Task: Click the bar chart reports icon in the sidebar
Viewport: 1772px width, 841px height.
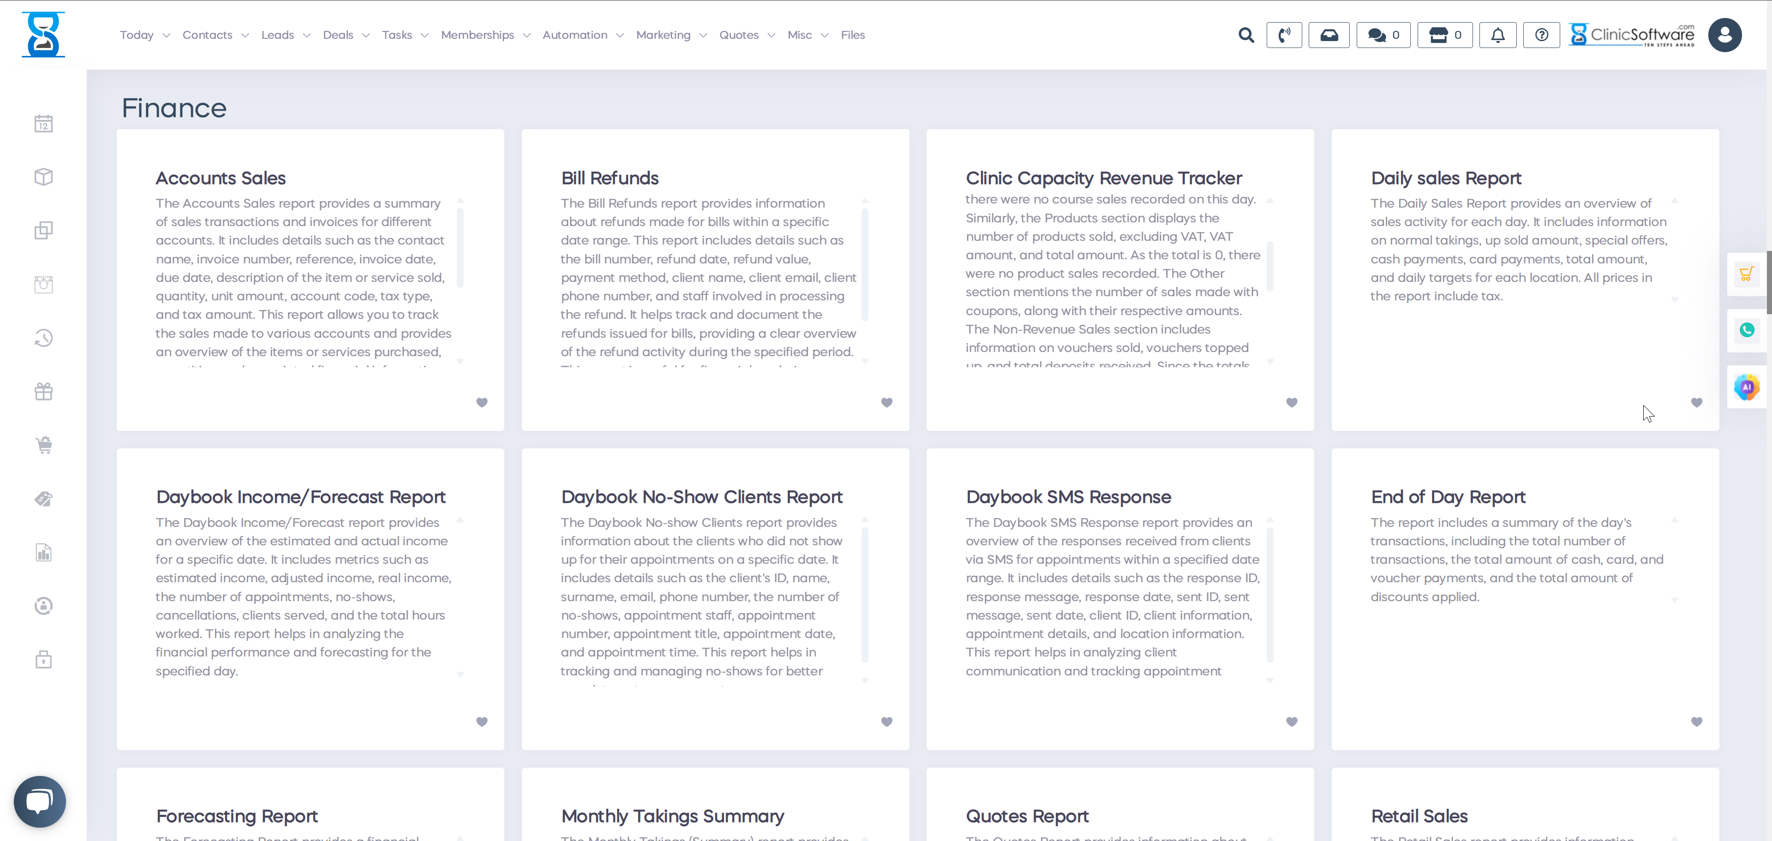Action: point(42,552)
